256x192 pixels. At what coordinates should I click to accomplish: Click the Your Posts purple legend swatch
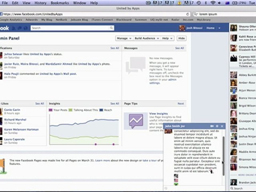click(x=51, y=110)
